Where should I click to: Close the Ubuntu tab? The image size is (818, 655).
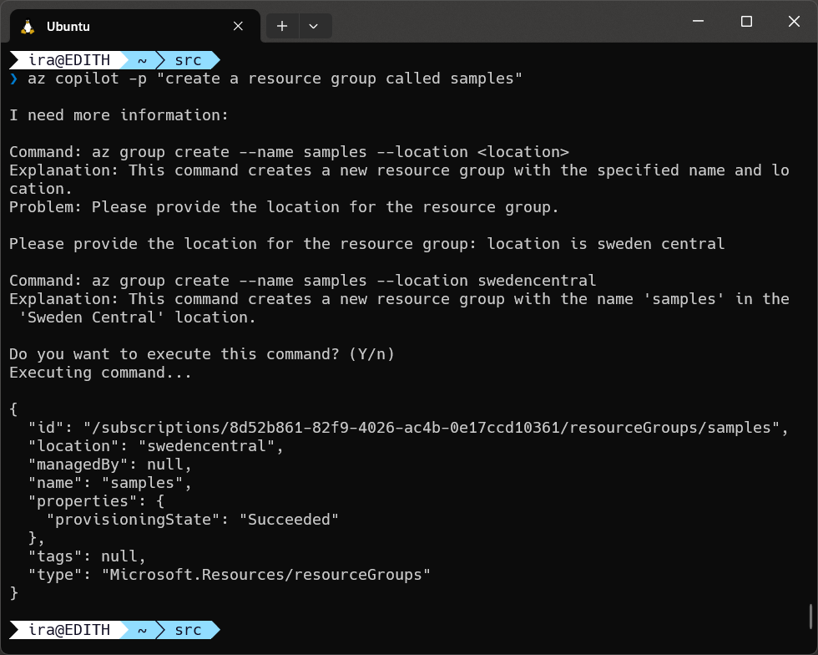point(238,26)
